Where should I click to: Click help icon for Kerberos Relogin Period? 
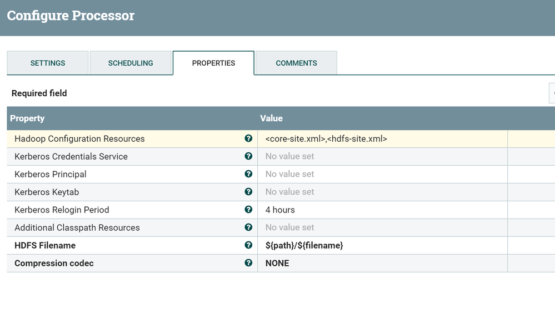248,210
